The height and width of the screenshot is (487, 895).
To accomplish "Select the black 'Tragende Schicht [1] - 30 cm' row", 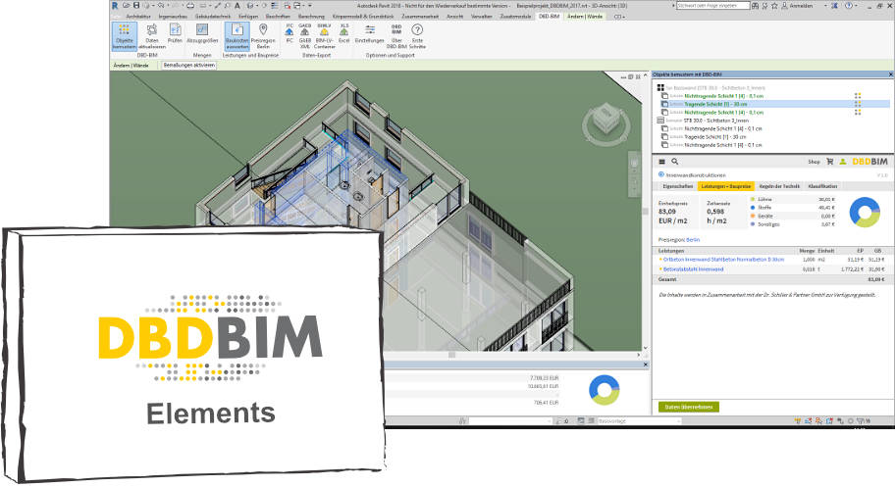I will (x=715, y=137).
